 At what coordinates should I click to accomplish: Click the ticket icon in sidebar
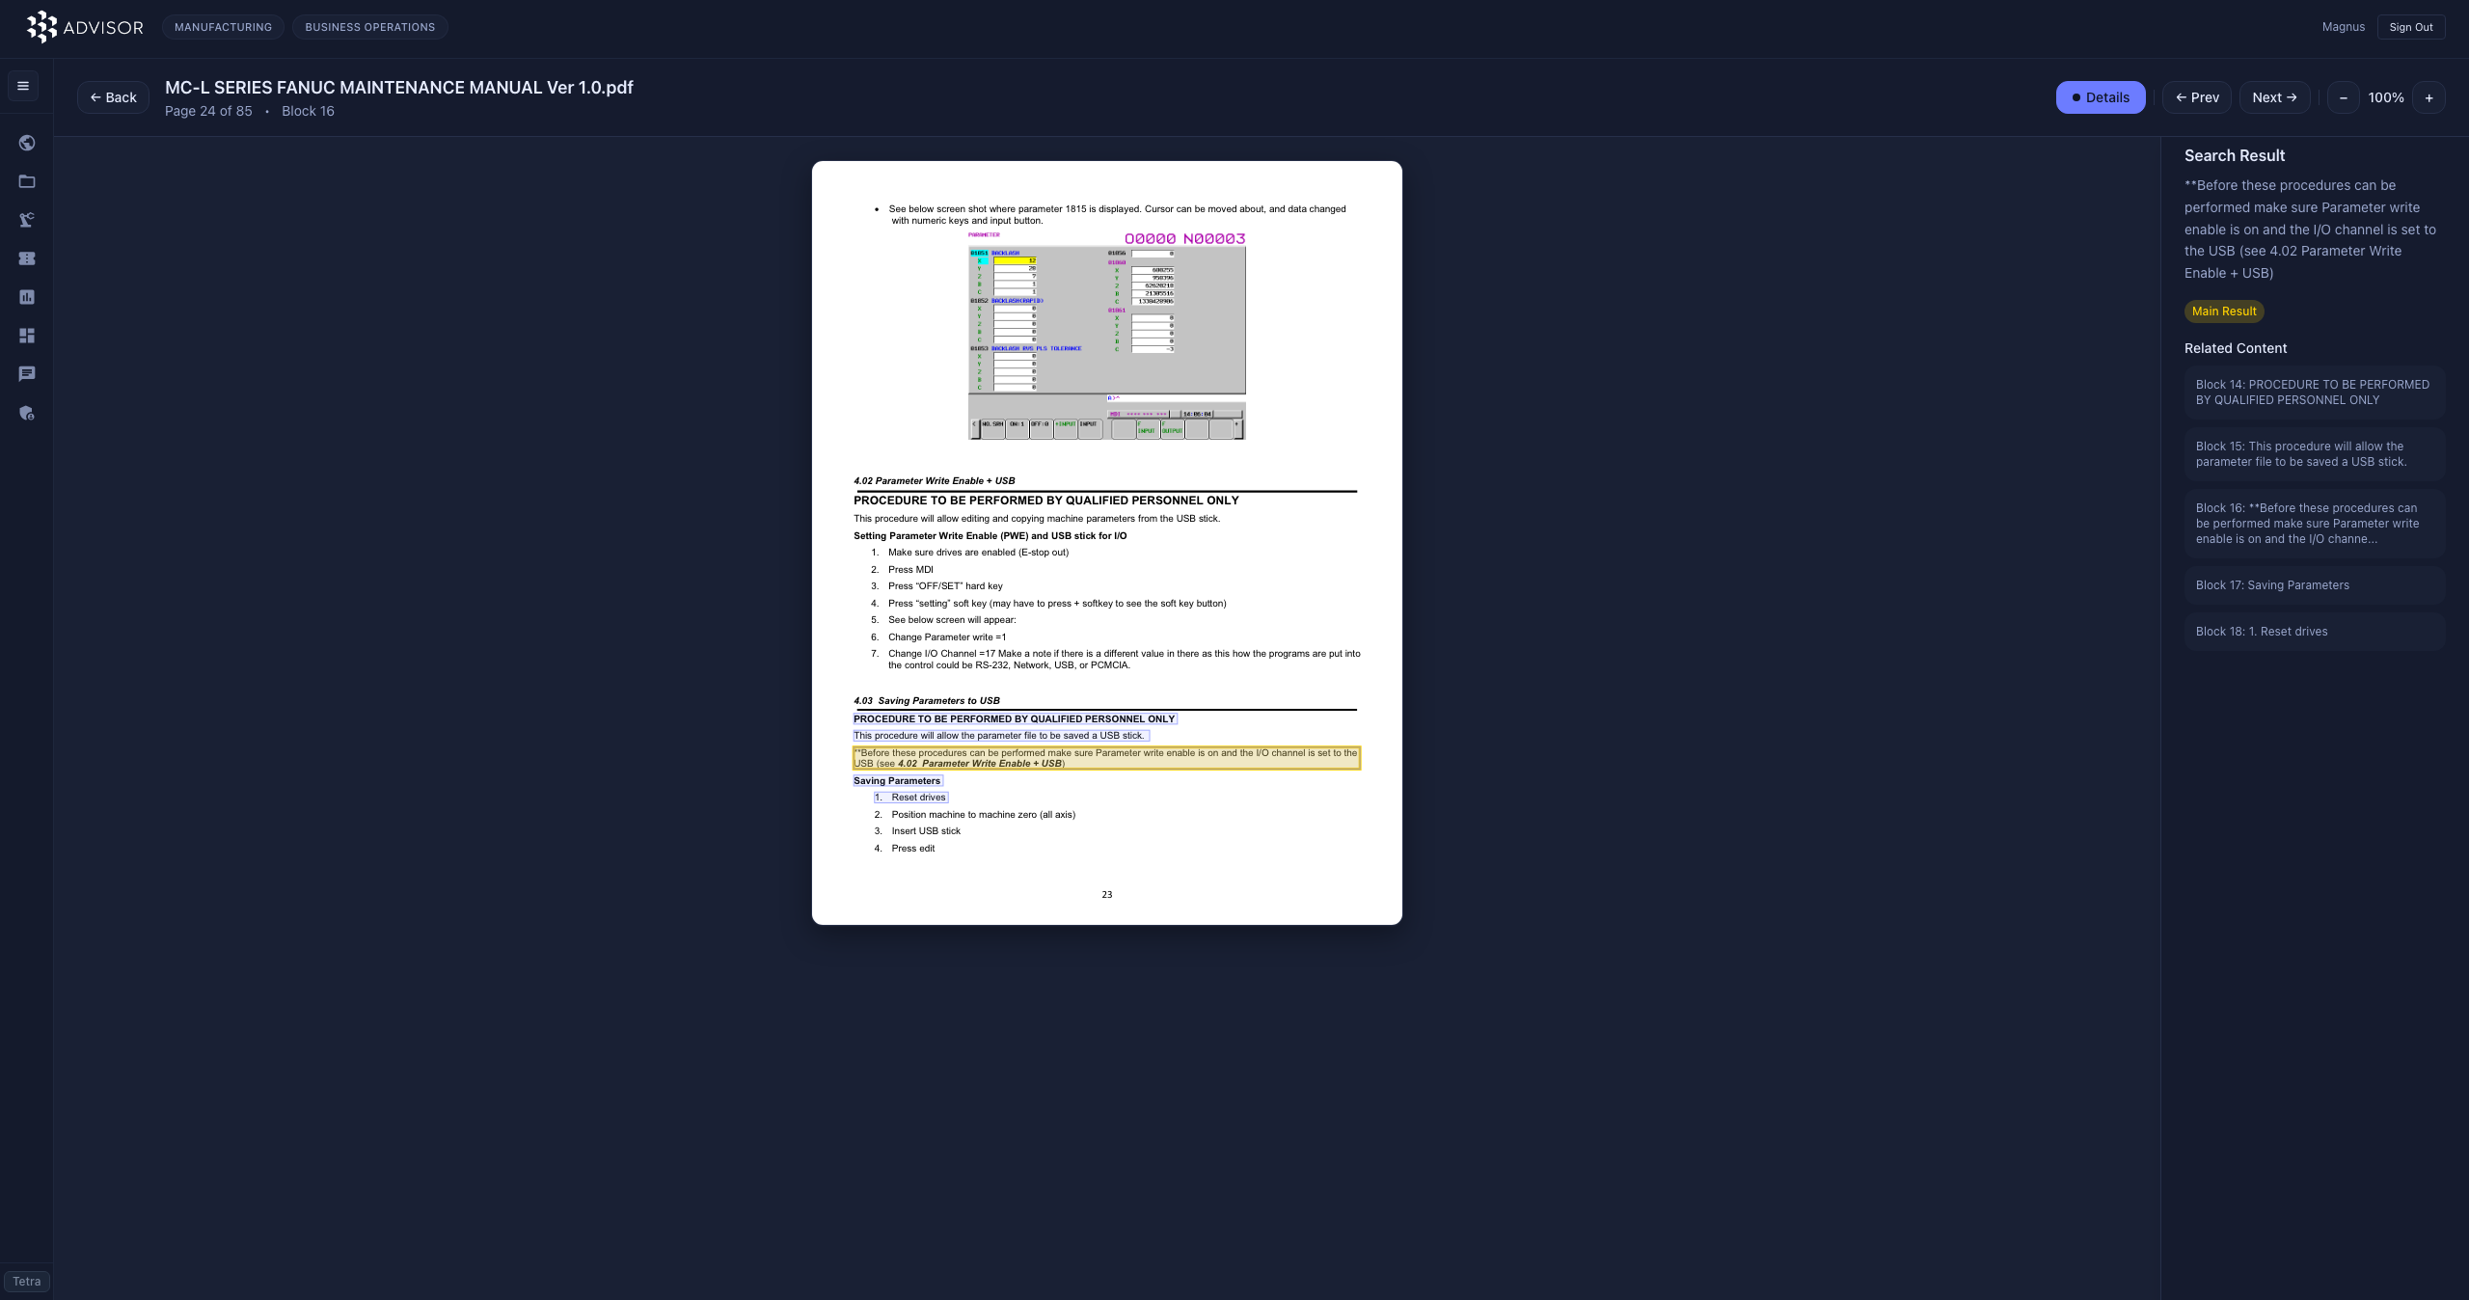click(27, 258)
